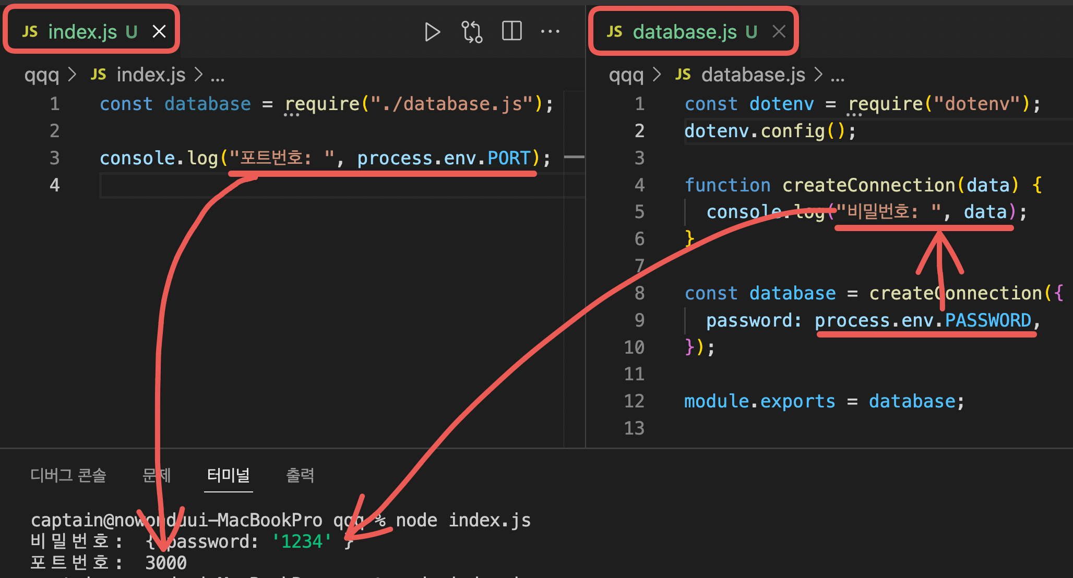Click the JS file icon on index.js tab

click(x=30, y=32)
